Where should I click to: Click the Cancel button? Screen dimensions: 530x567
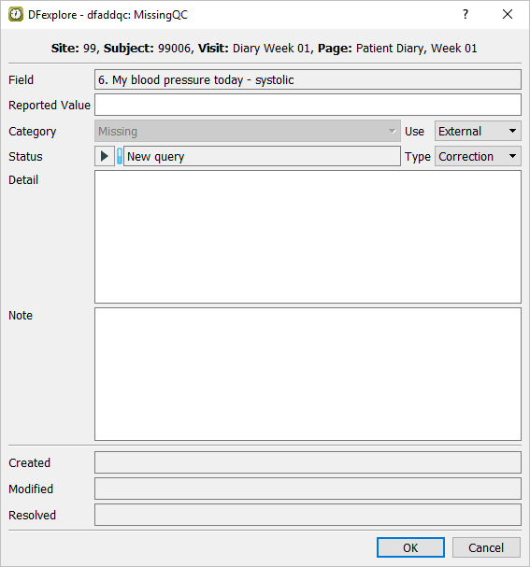pos(486,547)
